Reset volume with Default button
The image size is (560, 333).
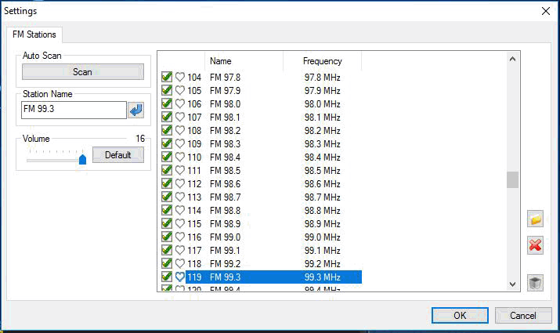point(117,155)
